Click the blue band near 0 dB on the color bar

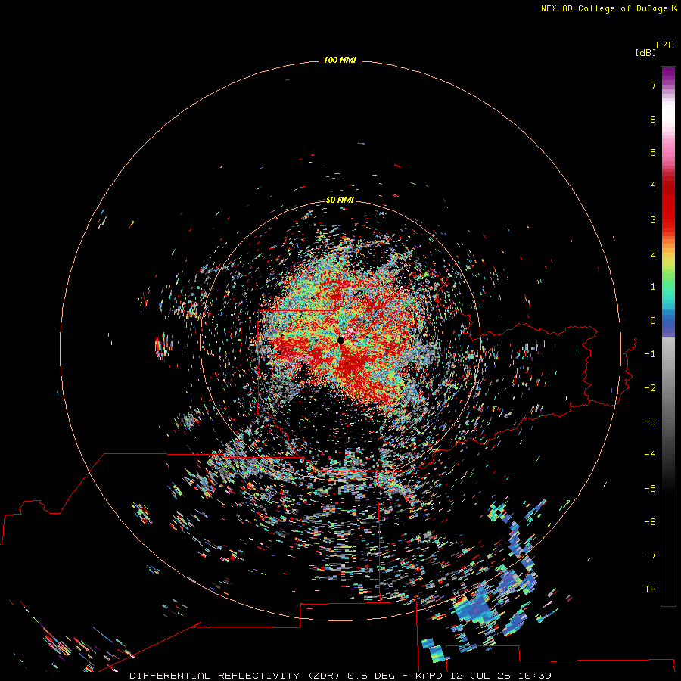[x=668, y=324]
